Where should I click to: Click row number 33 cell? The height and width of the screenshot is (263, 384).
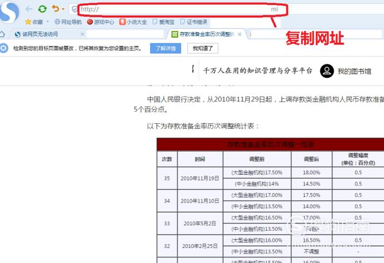(167, 224)
